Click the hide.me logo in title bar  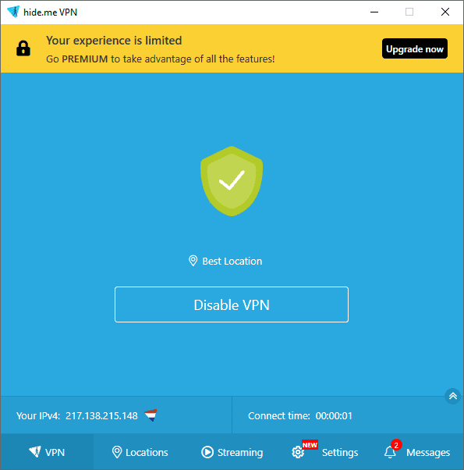point(13,12)
